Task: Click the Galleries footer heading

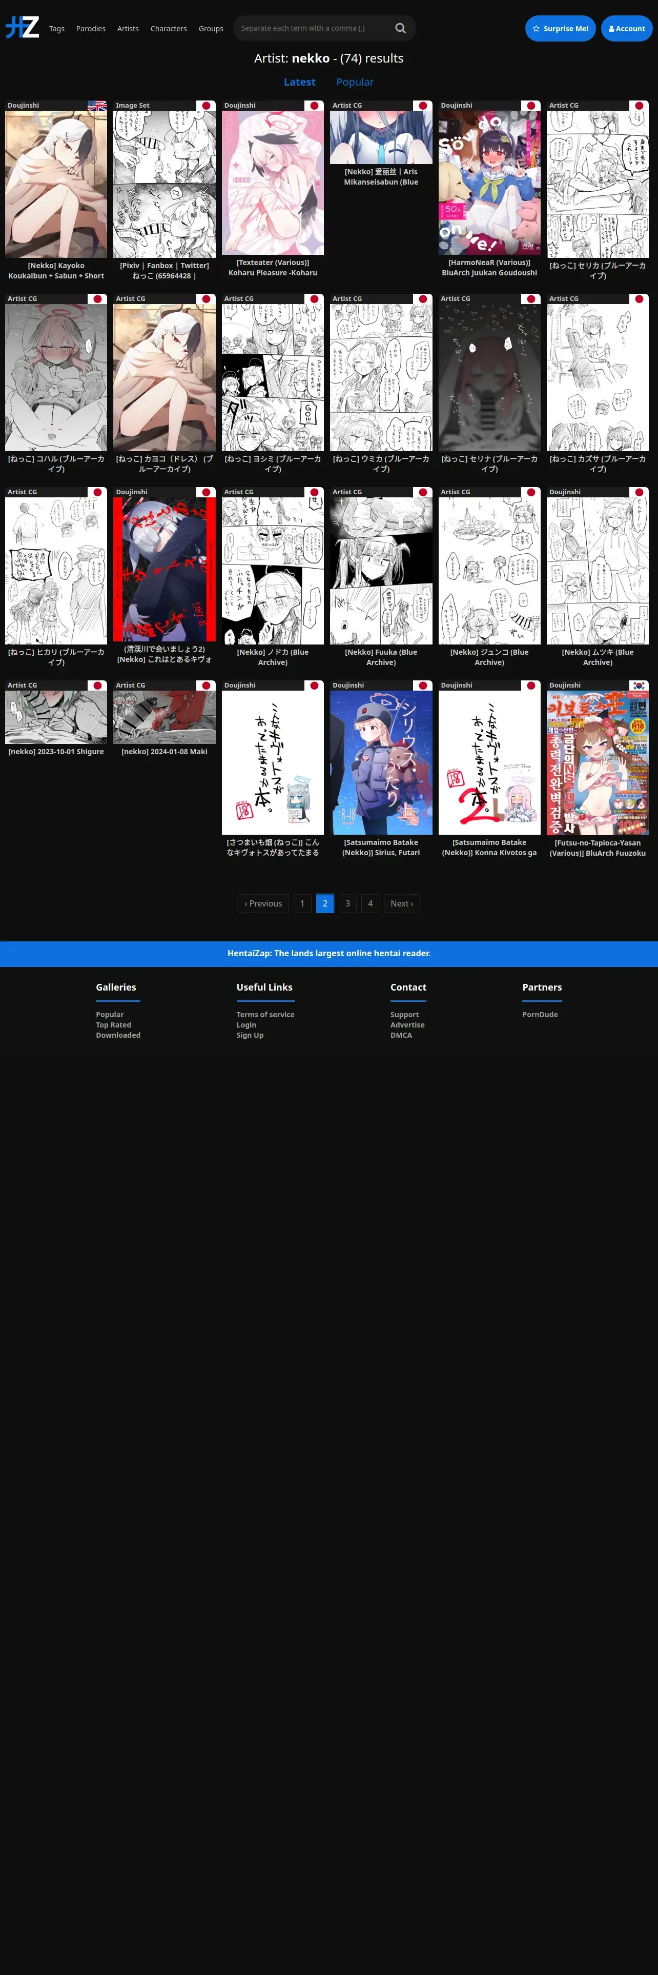Action: [116, 987]
